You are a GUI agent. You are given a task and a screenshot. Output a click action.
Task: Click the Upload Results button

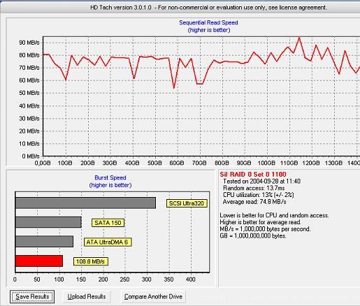pyautogui.click(x=87, y=296)
